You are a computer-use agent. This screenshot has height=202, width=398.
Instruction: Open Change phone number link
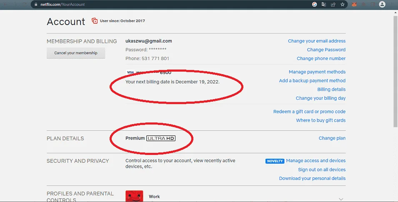(321, 58)
